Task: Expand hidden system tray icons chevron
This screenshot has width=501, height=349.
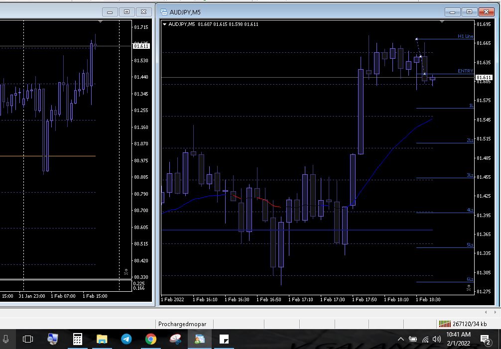Action: (x=401, y=339)
